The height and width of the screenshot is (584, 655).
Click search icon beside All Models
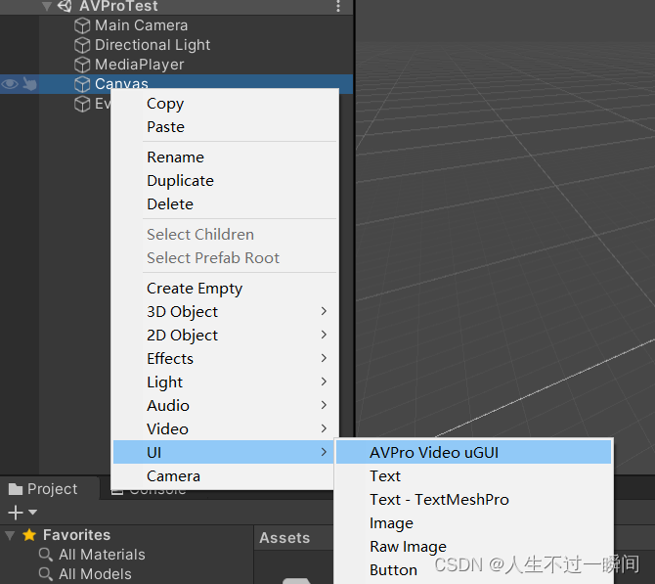[x=46, y=574]
